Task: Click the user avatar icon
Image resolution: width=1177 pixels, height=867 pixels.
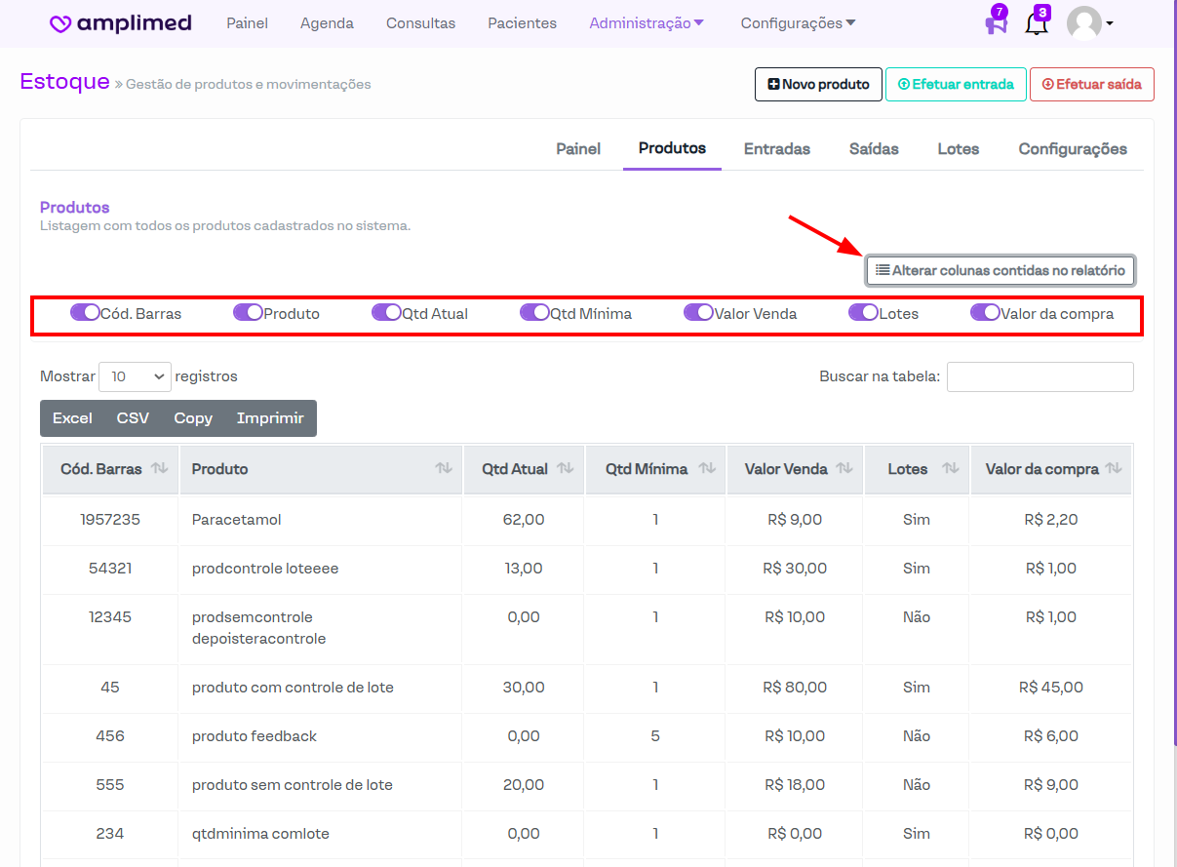Action: [1084, 23]
